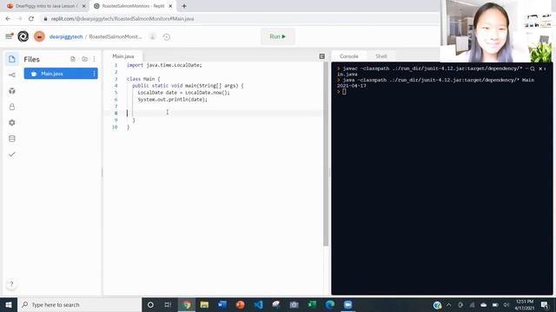The width and height of the screenshot is (556, 312).
Task: Open the dearpiggytech user link
Action: click(x=66, y=36)
